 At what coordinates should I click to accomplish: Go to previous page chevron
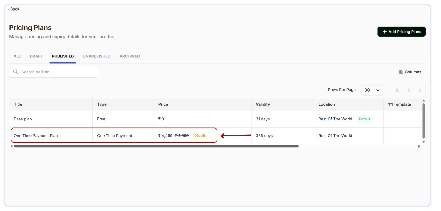[409, 90]
